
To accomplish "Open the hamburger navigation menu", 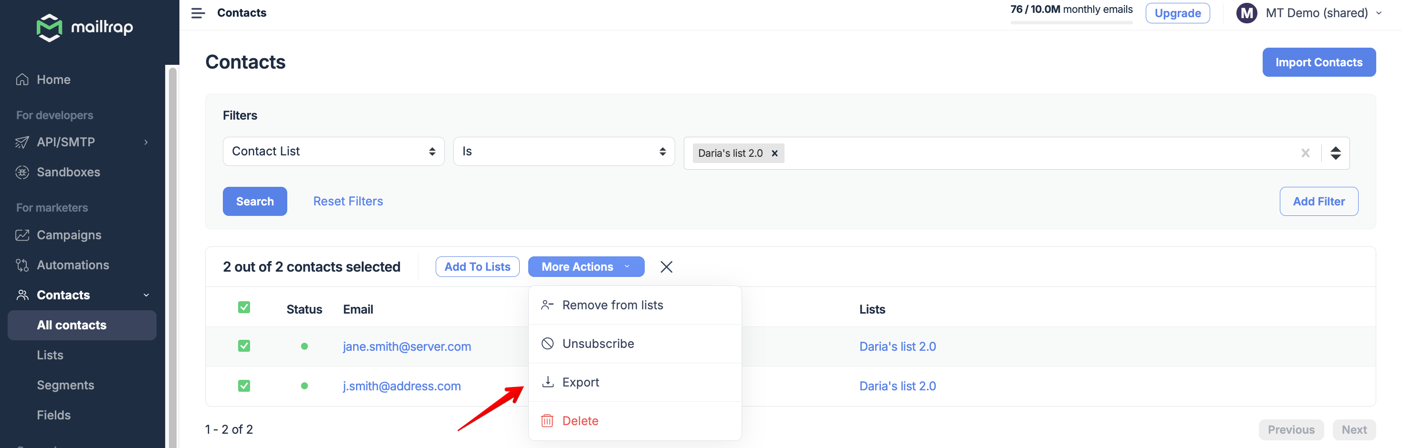I will click(x=198, y=12).
